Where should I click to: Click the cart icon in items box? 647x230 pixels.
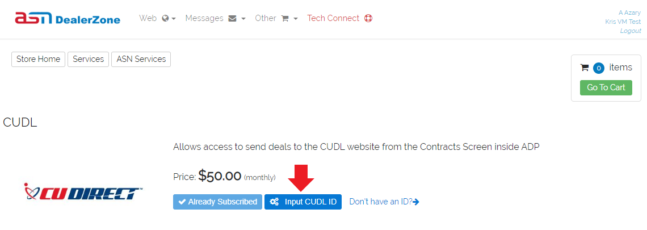(x=584, y=68)
